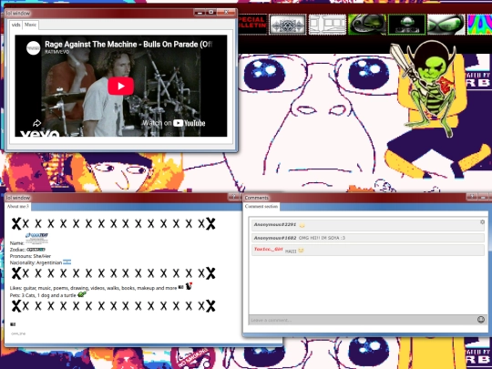The width and height of the screenshot is (492, 369).
Task: Click the Anonymous#2291 comment username
Action: [274, 225]
